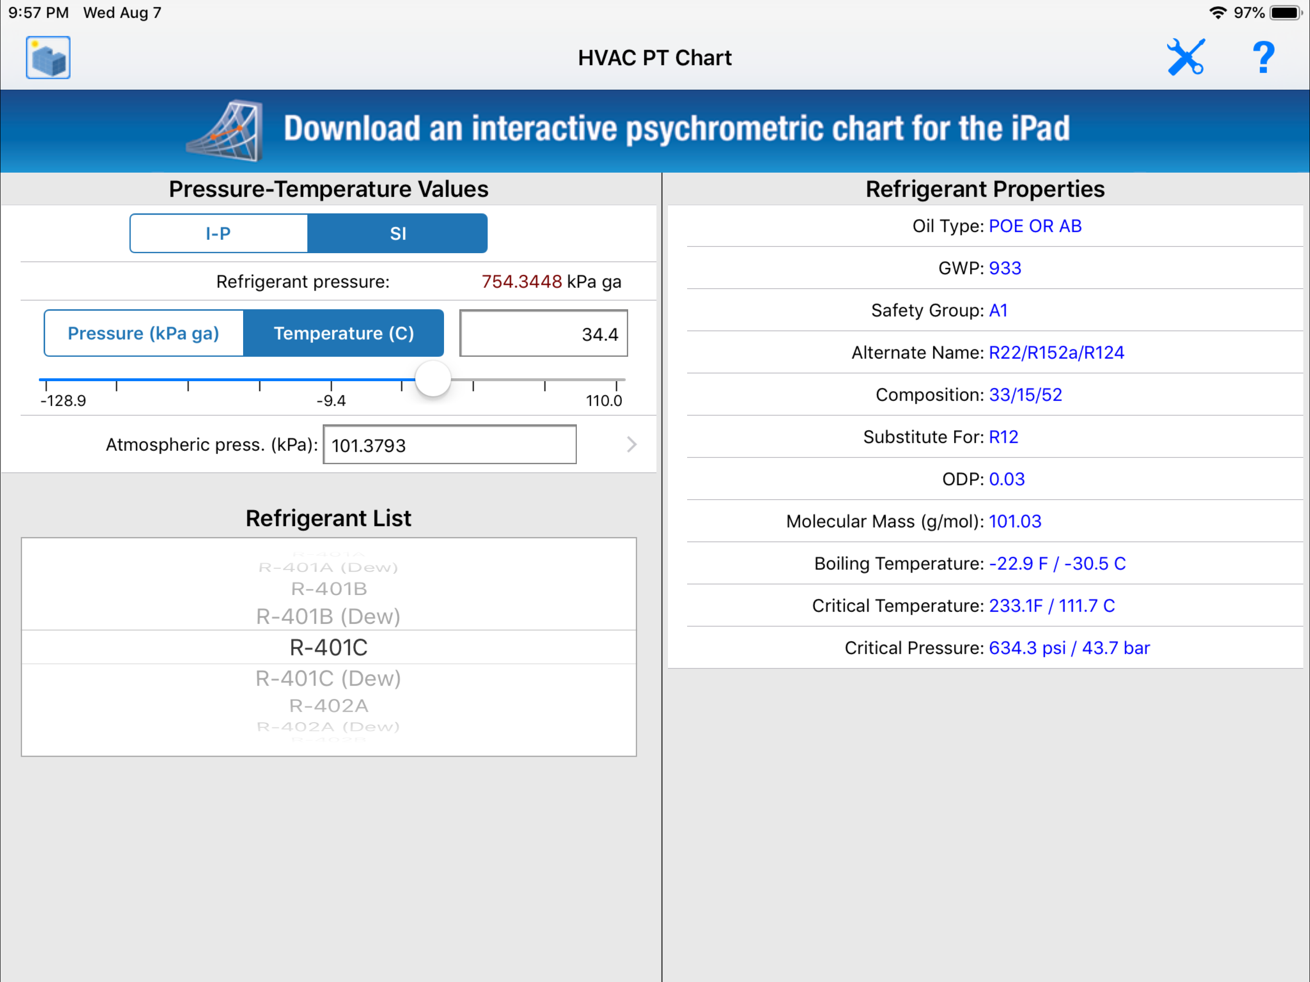Select Temperature (C) input mode
This screenshot has height=982, width=1310.
pyautogui.click(x=343, y=333)
